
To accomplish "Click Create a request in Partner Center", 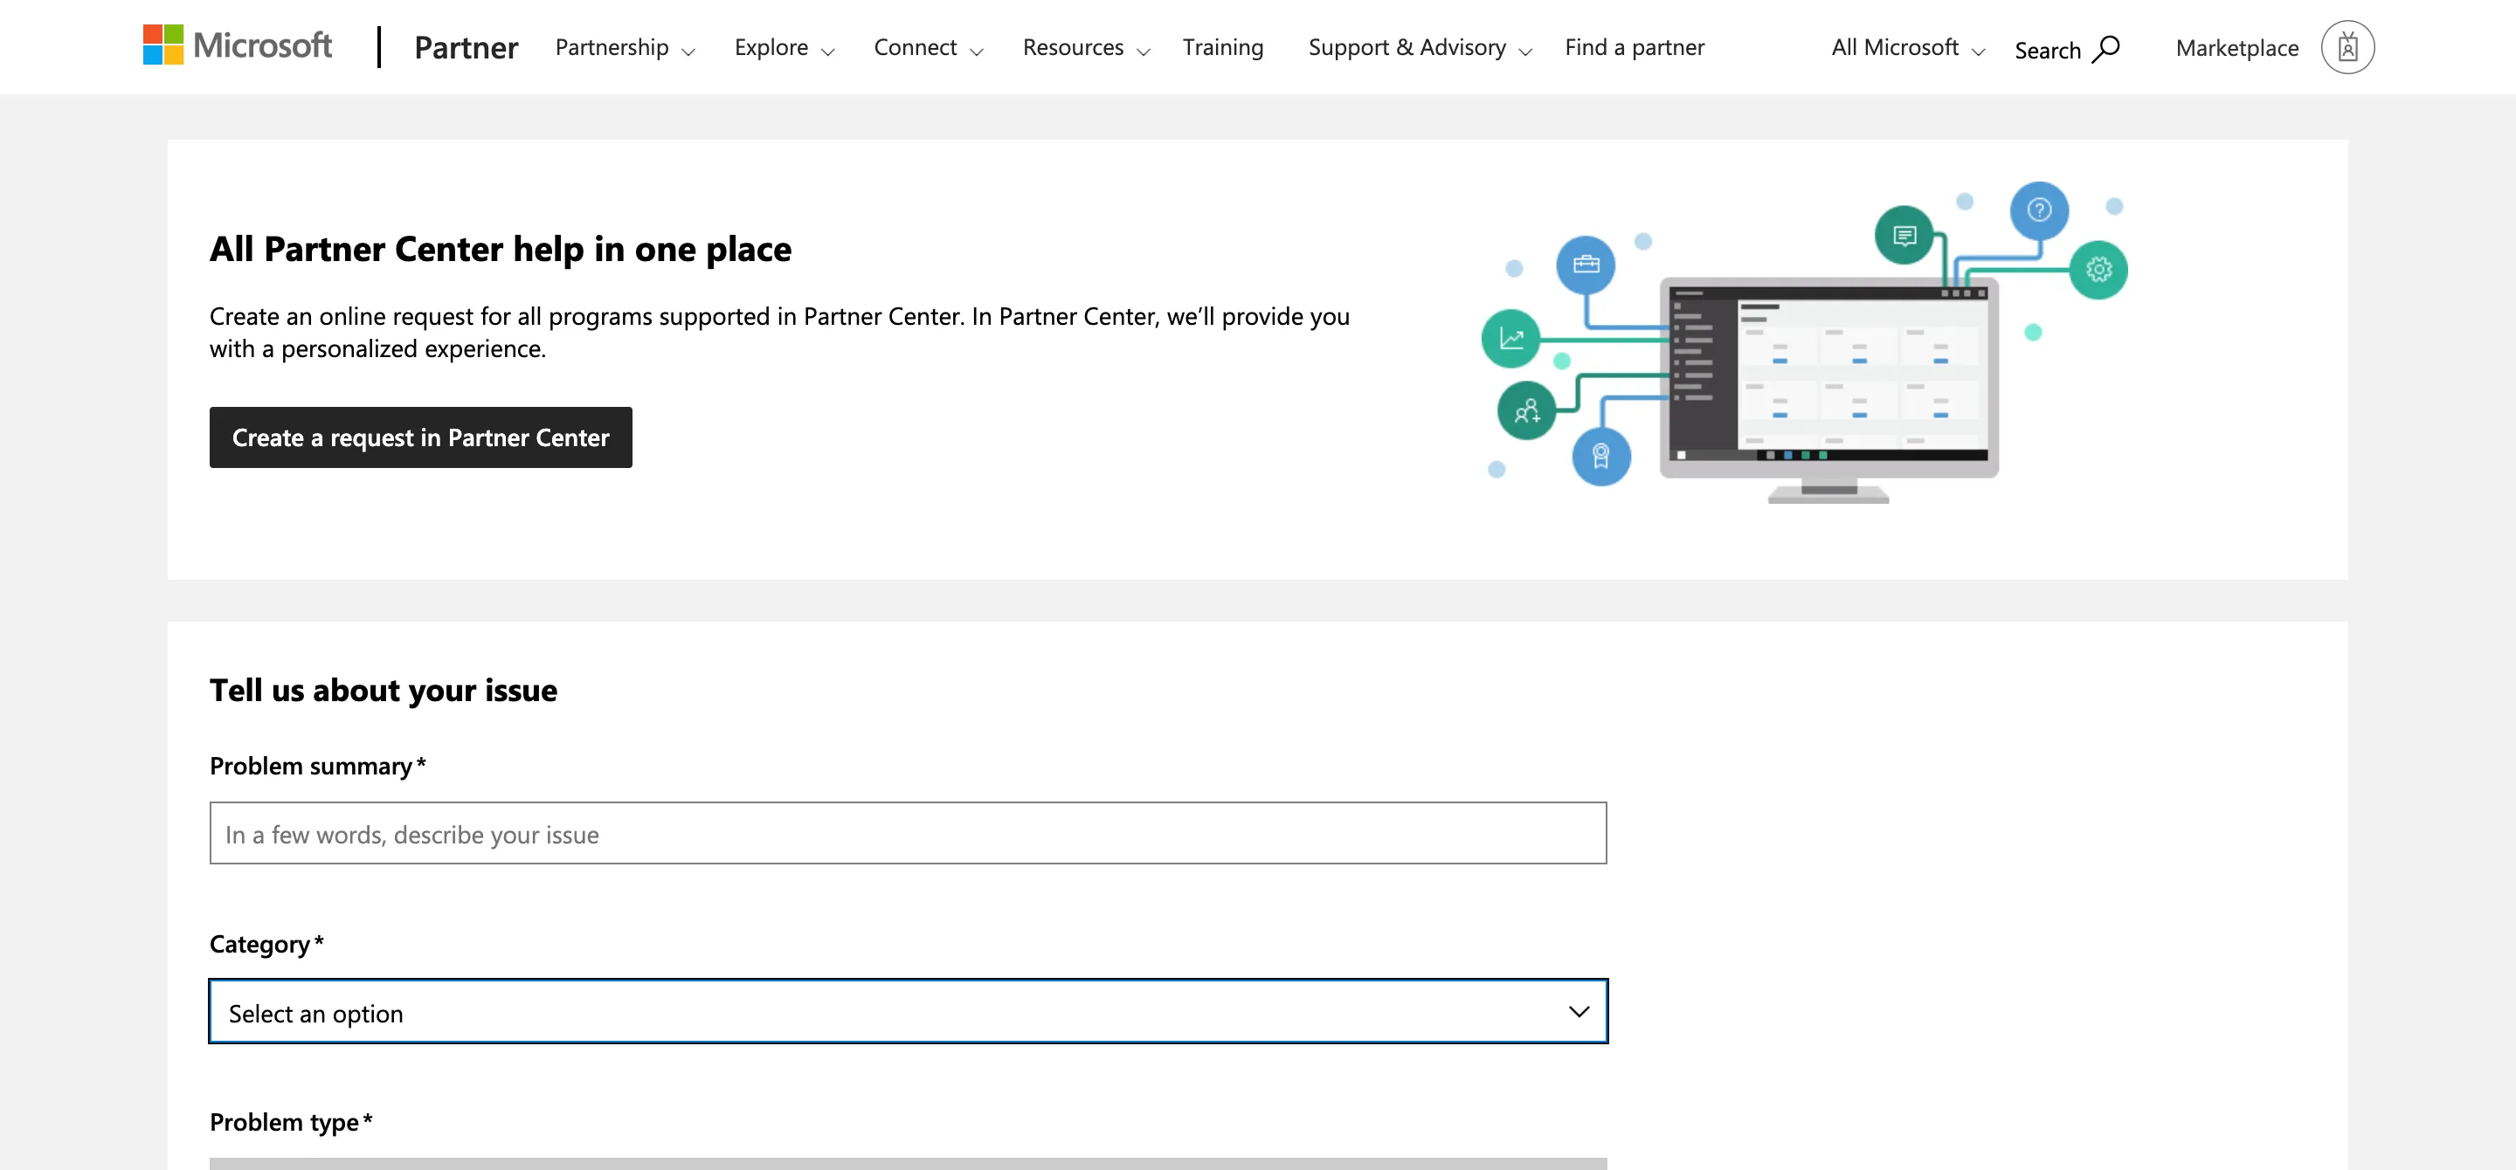I will pos(421,437).
